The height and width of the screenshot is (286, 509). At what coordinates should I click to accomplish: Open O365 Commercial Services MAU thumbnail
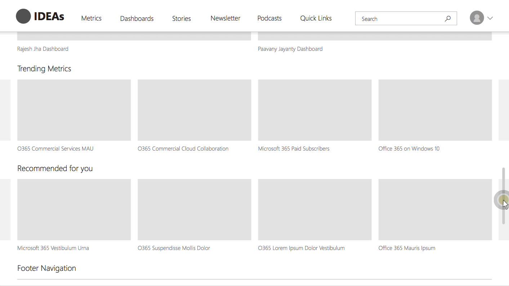[74, 110]
